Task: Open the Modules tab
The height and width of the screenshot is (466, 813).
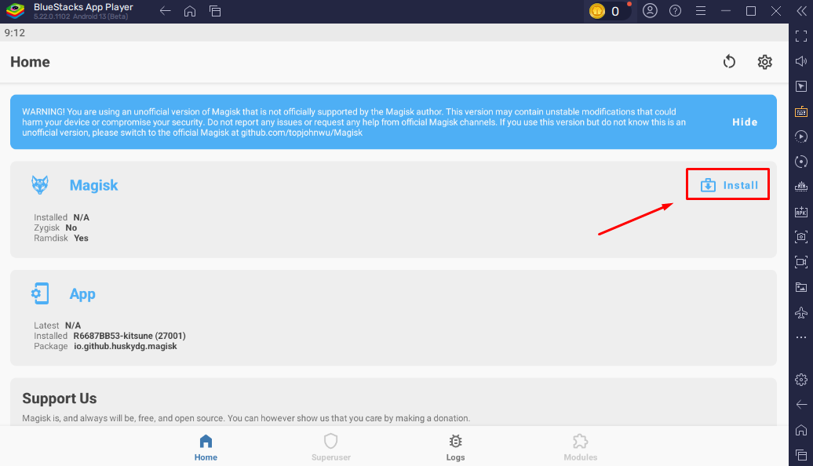Action: (x=580, y=447)
